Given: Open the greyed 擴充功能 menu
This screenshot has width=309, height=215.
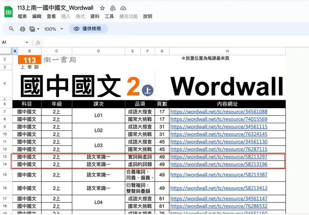Looking at the screenshot, I should 129,16.
